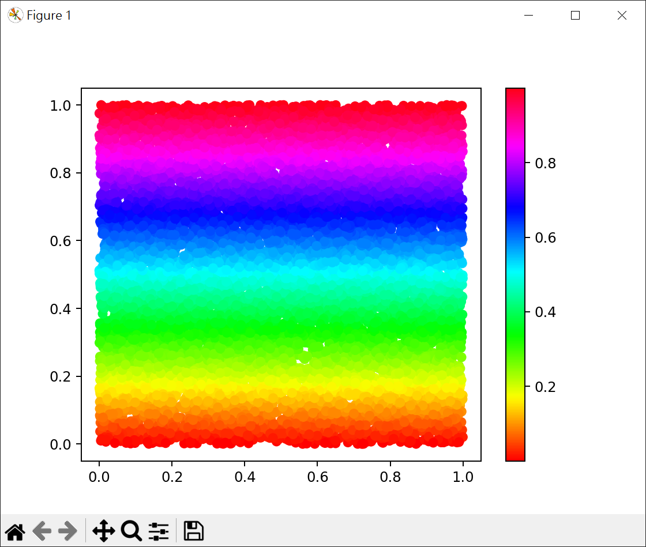Select the Zoom to rectangle tool
Image resolution: width=646 pixels, height=547 pixels.
pyautogui.click(x=132, y=530)
